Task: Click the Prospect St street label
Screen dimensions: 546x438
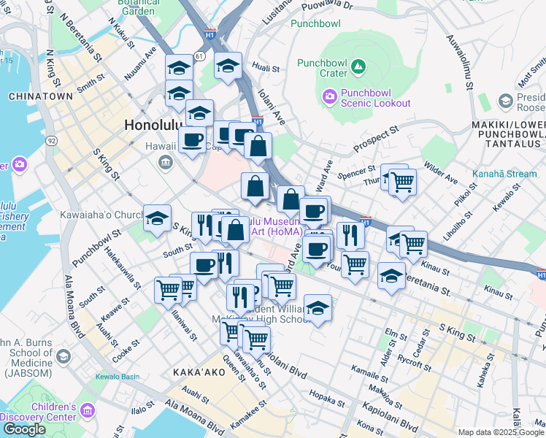Action: 376,139
